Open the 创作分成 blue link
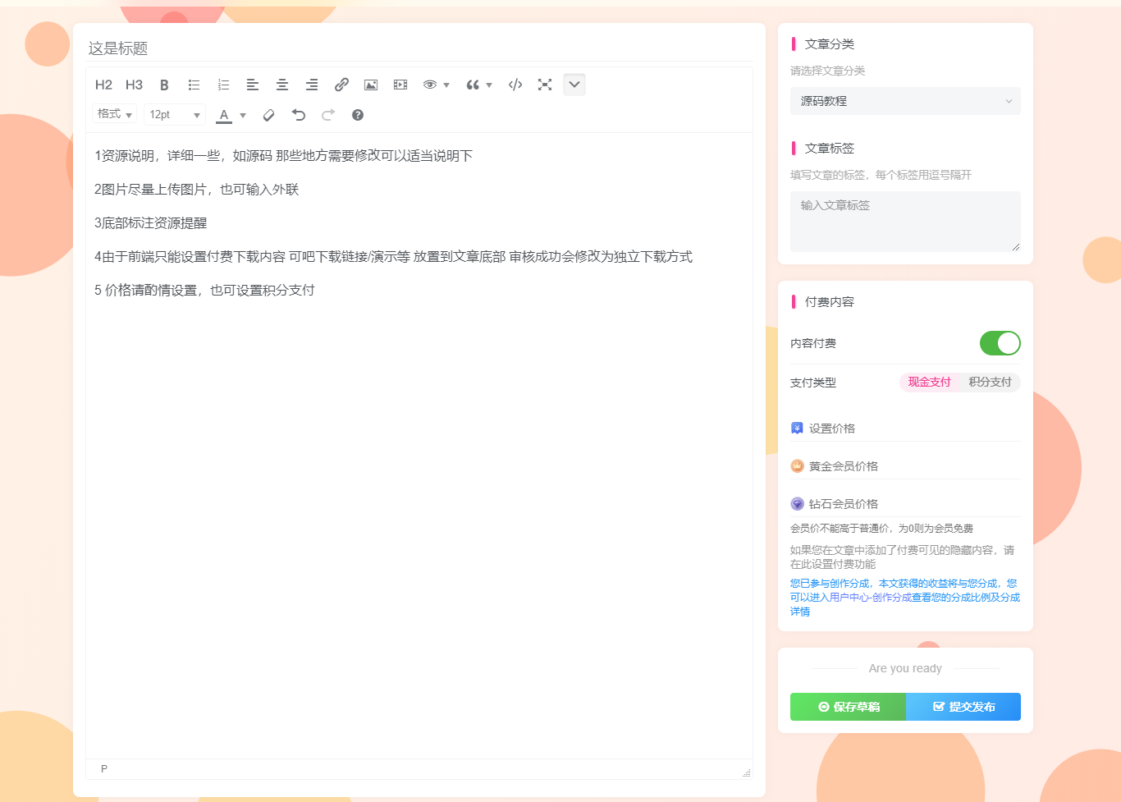The height and width of the screenshot is (802, 1121). tap(903, 597)
